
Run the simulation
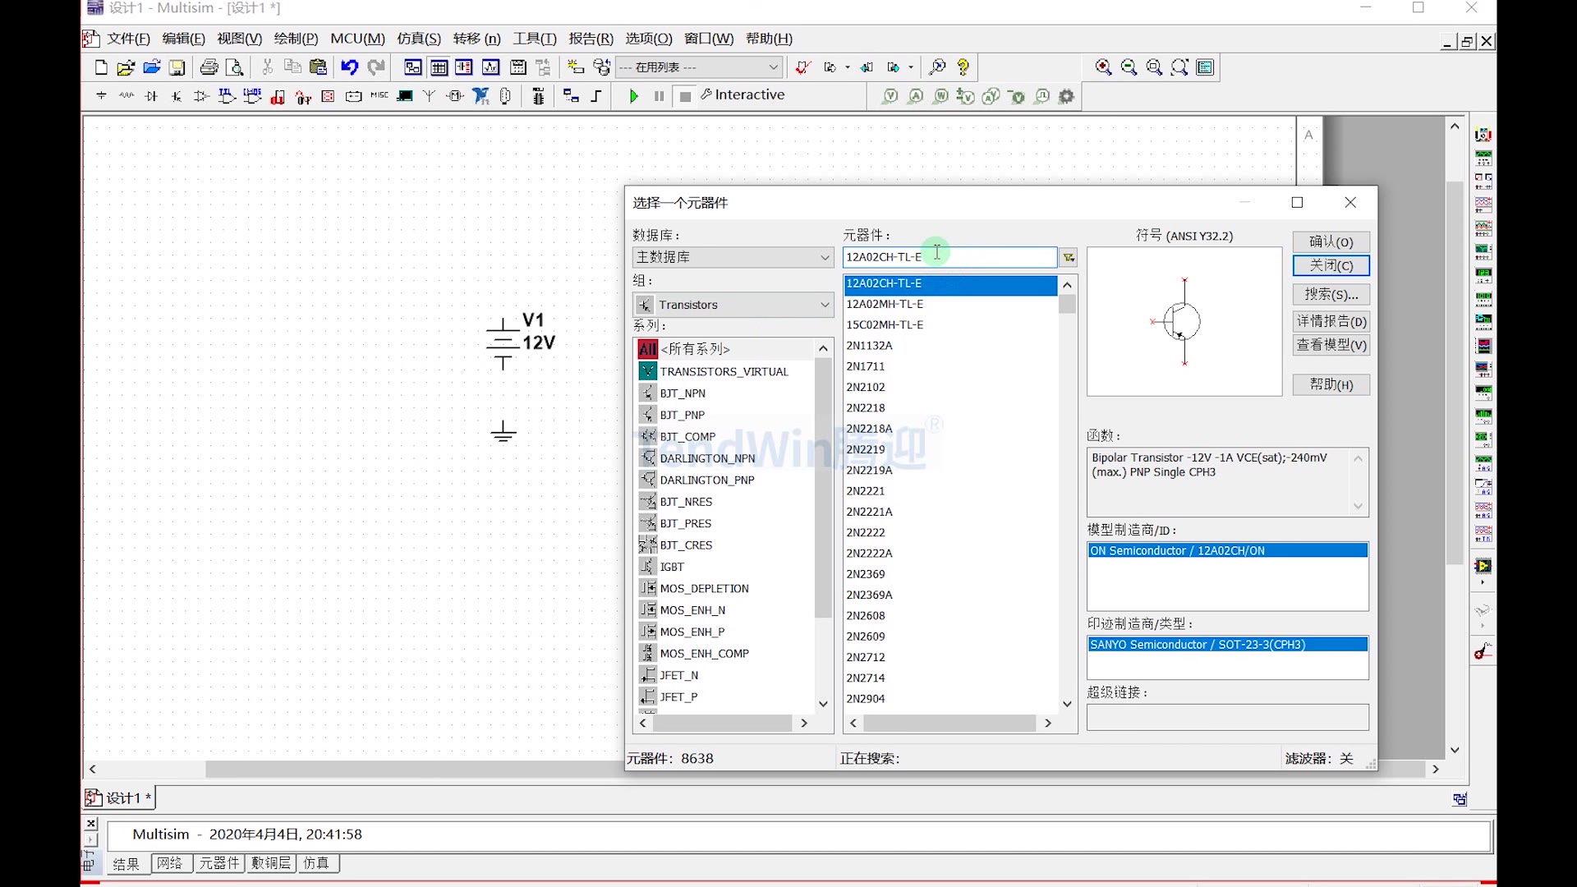(x=633, y=96)
